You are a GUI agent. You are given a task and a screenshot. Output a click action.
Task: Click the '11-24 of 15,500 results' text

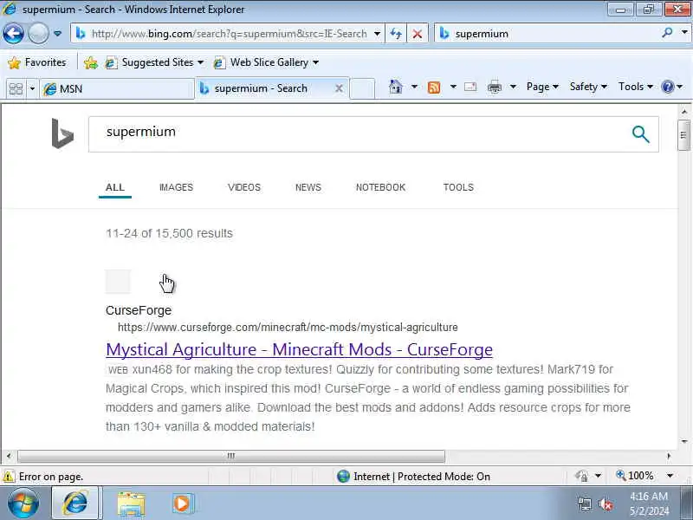[x=169, y=233]
